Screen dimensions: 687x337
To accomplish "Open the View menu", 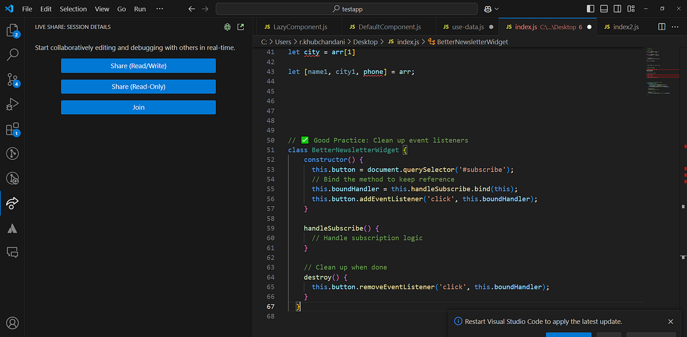I will [102, 9].
